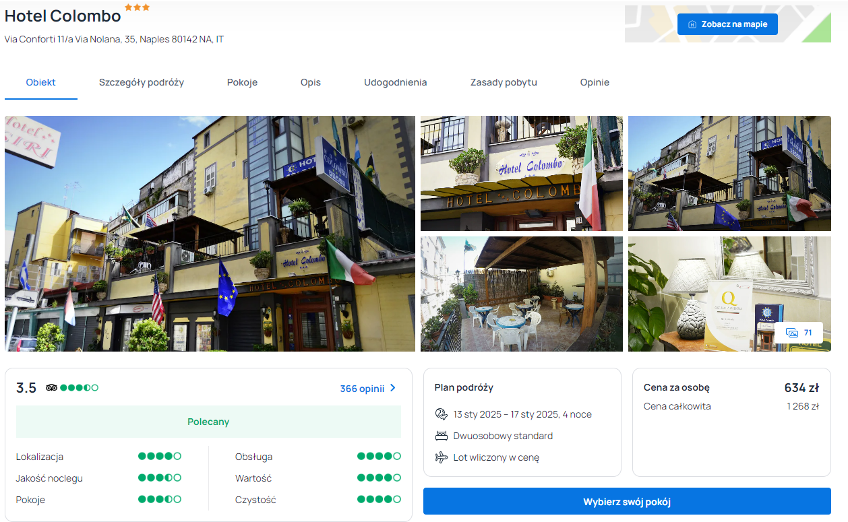Click the 1 268 zł total price

click(803, 406)
